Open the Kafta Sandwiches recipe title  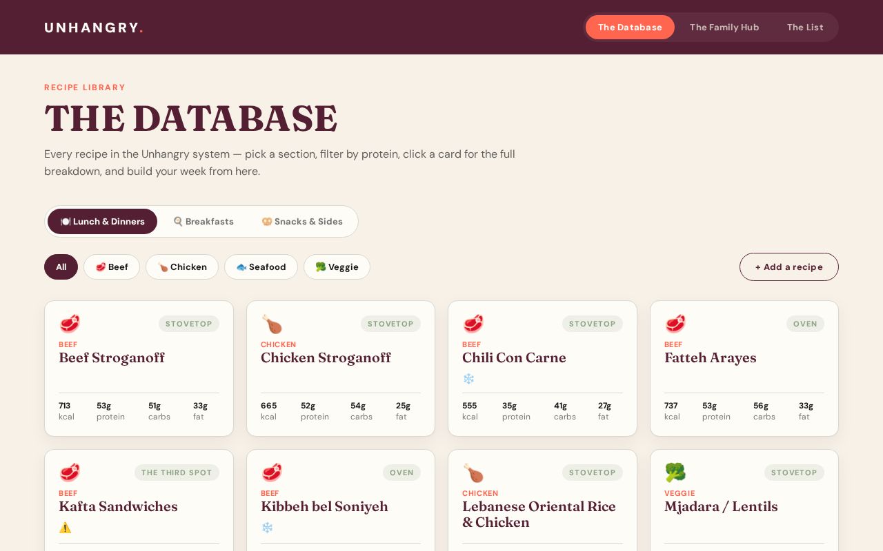click(118, 507)
